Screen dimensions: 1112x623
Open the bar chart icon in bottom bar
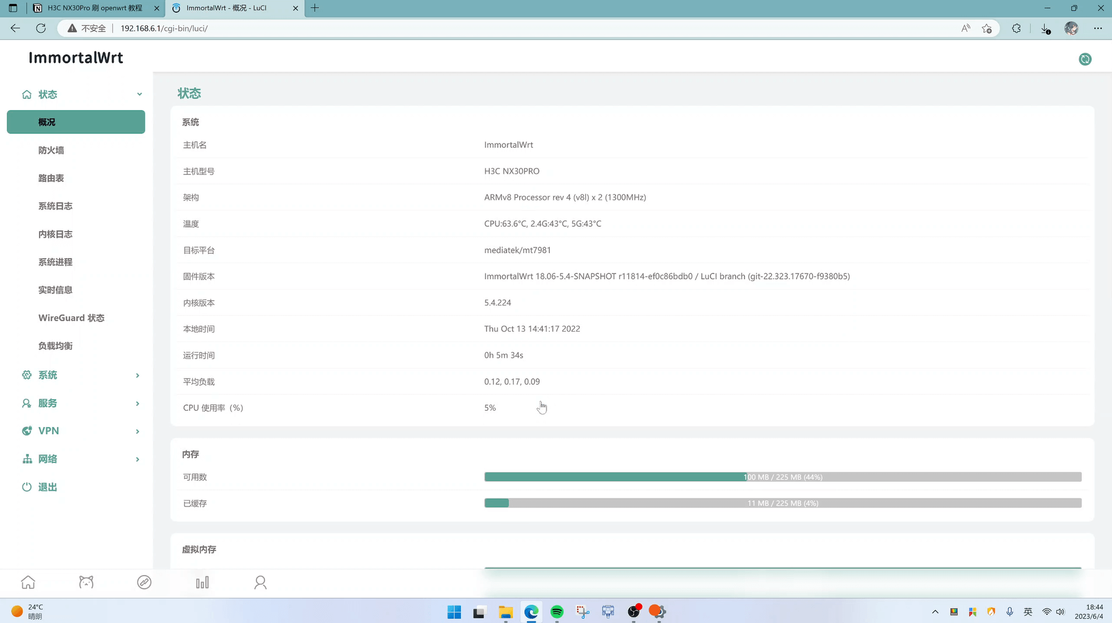click(x=202, y=582)
